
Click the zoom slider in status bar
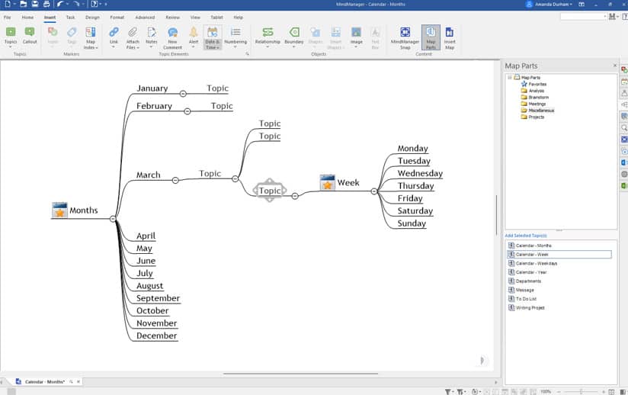coord(581,391)
